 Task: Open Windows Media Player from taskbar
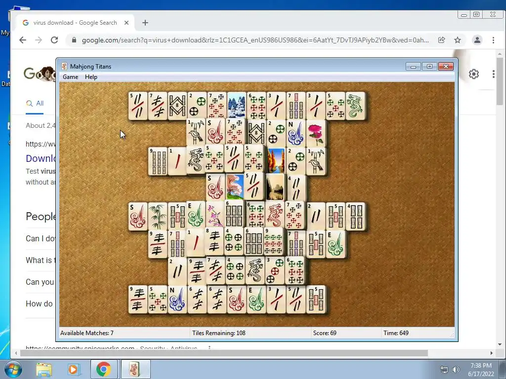point(73,369)
